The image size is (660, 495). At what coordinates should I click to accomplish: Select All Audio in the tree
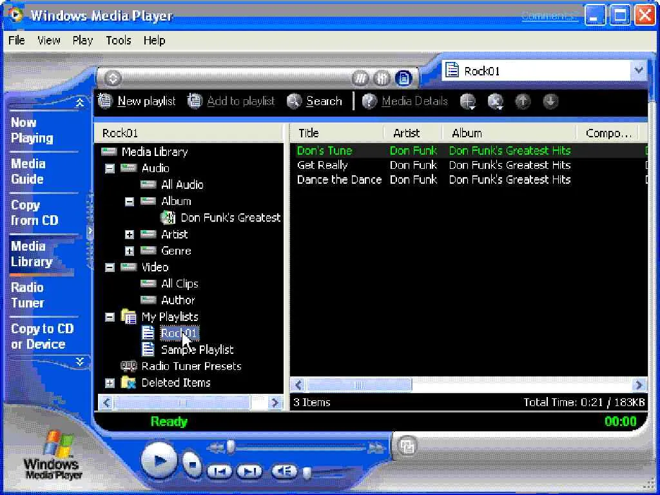tap(182, 184)
